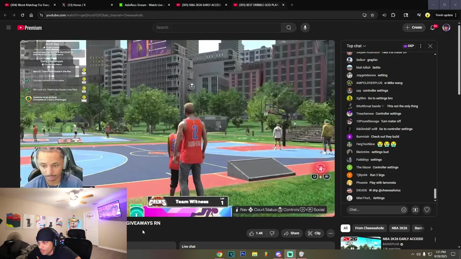Open a new browser tab
This screenshot has height=259, width=461.
click(292, 5)
